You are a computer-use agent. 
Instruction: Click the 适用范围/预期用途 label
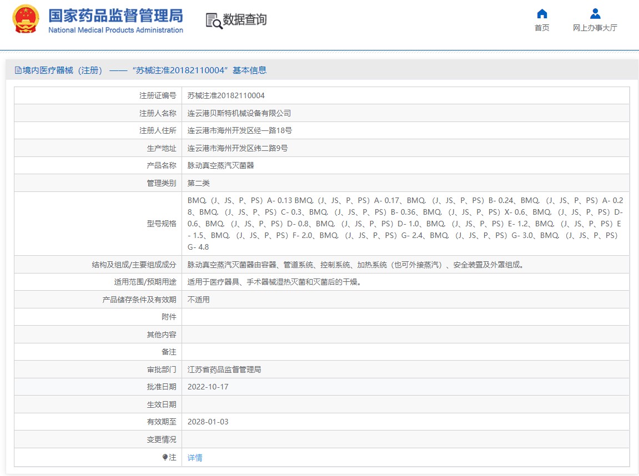[x=145, y=282]
